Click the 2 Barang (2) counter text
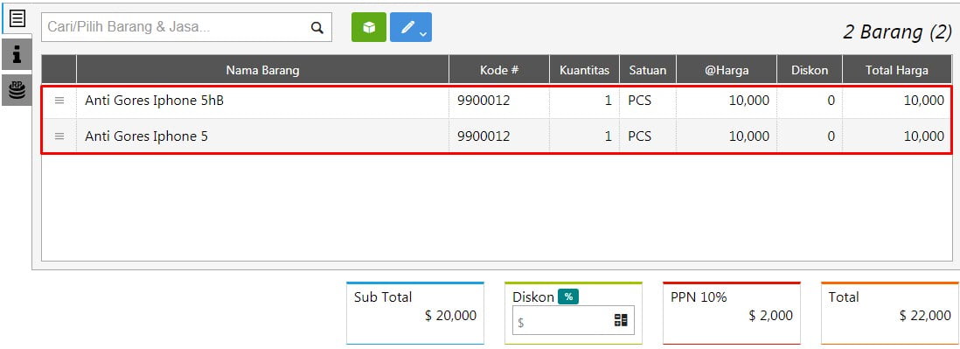The image size is (960, 349). pyautogui.click(x=897, y=31)
